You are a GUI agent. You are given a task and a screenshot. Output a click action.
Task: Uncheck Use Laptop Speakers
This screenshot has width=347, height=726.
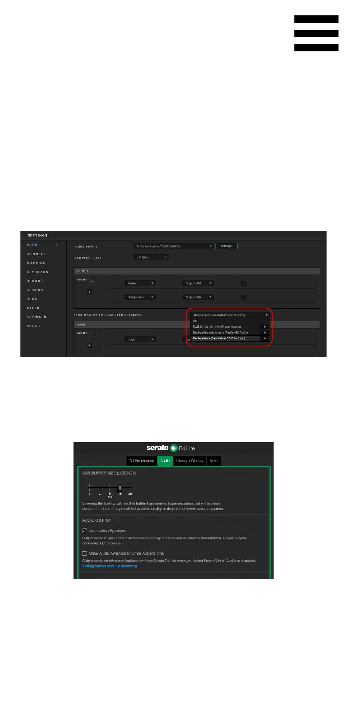pos(85,530)
